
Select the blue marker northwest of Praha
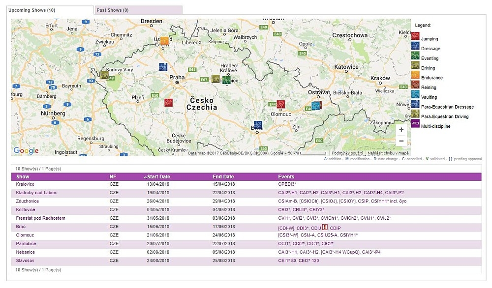tap(163, 67)
